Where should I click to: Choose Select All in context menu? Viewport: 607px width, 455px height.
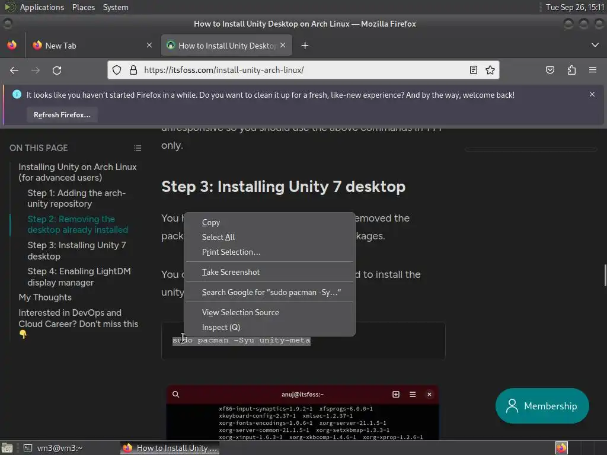[x=270, y=237]
